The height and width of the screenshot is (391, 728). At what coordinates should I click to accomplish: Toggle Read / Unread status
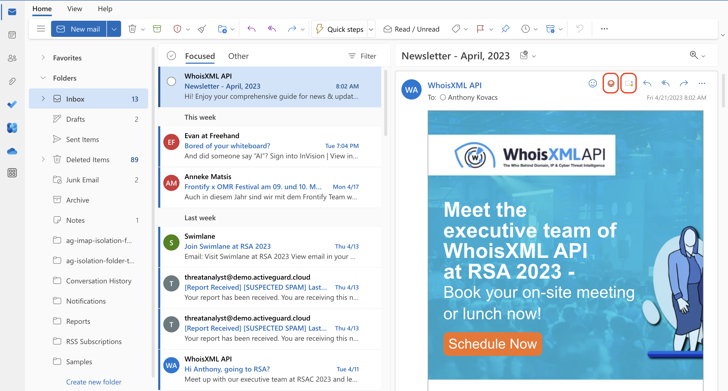click(411, 29)
